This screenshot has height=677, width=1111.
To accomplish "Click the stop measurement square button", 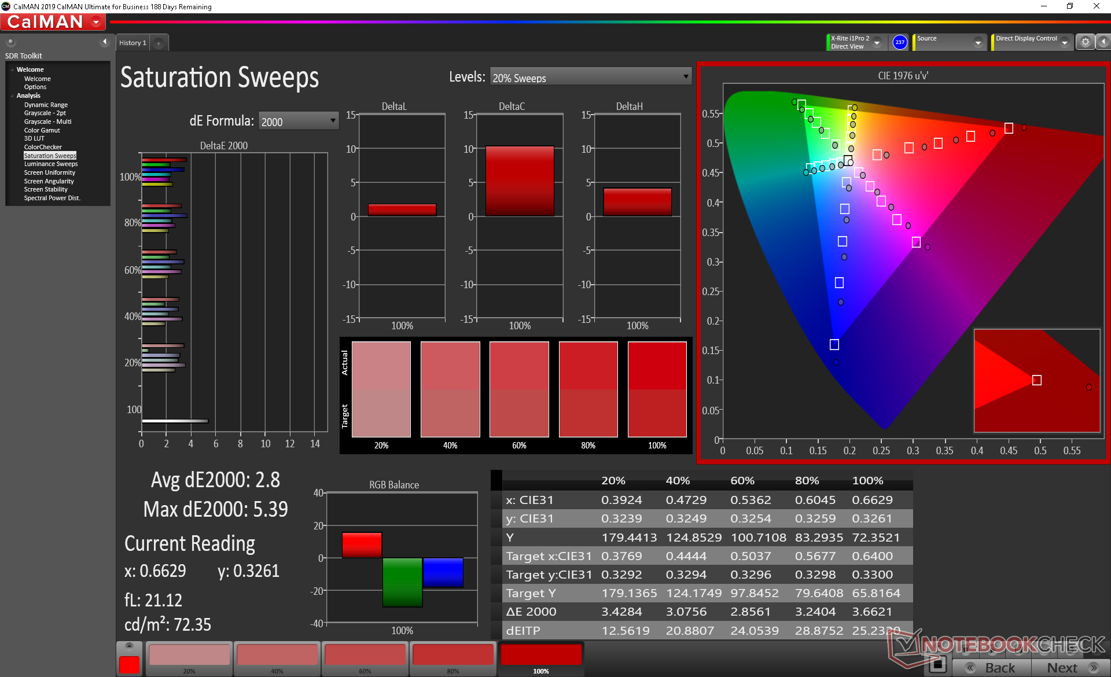I will click(937, 665).
